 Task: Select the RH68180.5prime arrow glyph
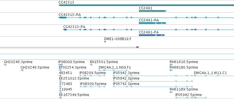(171, 70)
